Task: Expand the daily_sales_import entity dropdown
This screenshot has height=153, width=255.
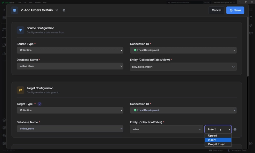Action: [183, 67]
